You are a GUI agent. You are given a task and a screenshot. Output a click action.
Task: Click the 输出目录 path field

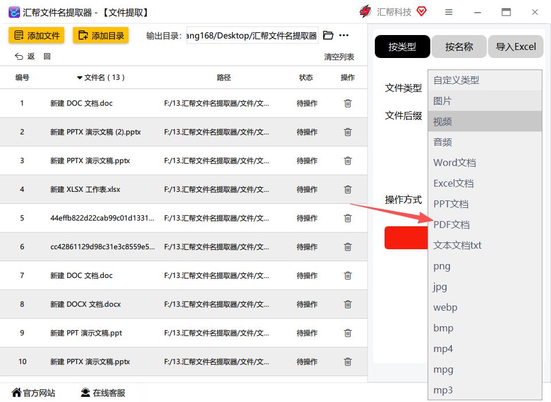click(x=253, y=35)
